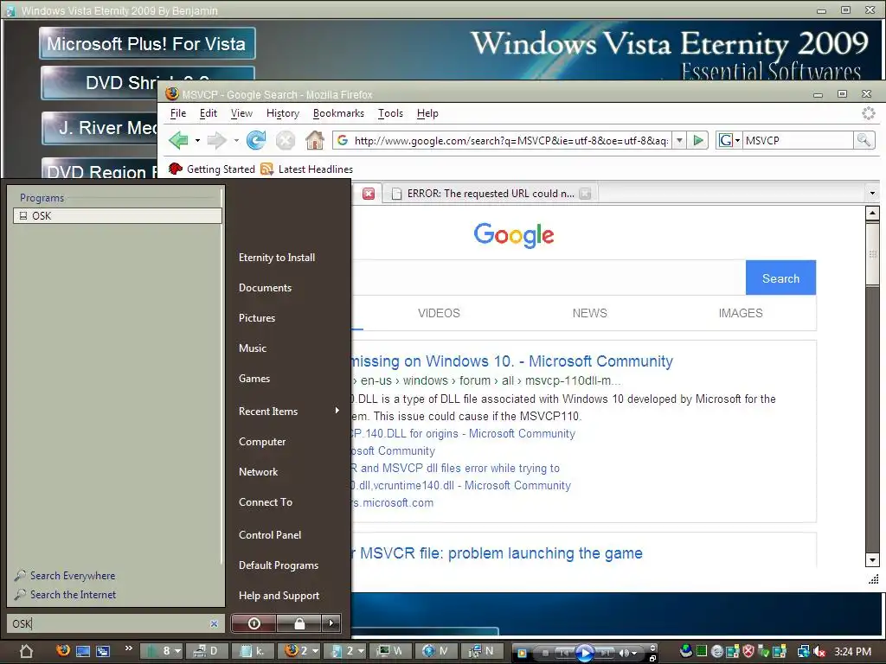Viewport: 886px width, 664px height.
Task: Select OSK in Programs search results
Action: pyautogui.click(x=118, y=215)
